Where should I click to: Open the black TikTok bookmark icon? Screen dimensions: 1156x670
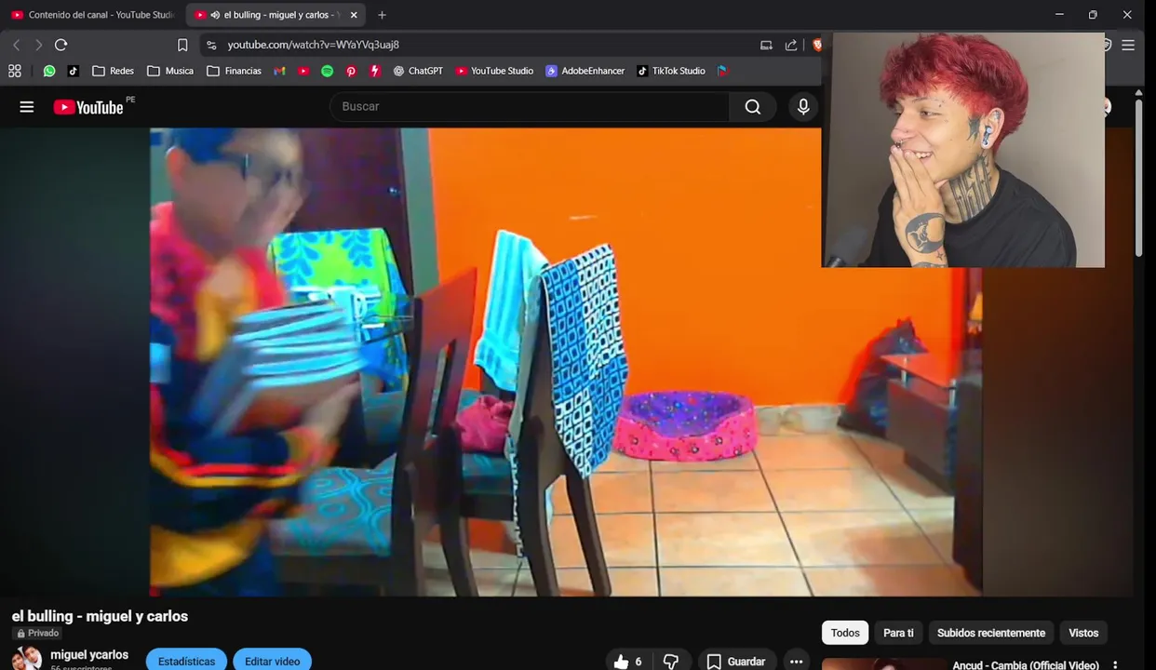pos(74,71)
